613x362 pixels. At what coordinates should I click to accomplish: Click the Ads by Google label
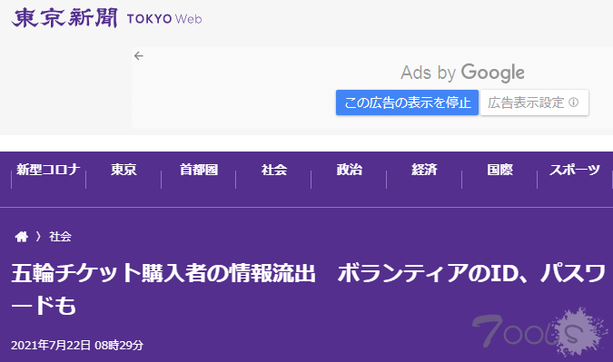pos(462,73)
